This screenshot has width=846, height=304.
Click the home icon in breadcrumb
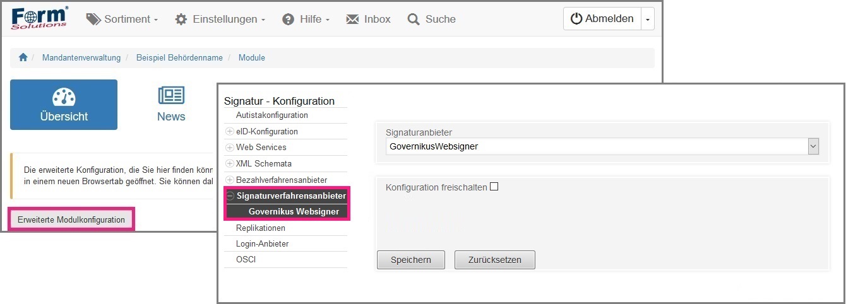(x=23, y=57)
